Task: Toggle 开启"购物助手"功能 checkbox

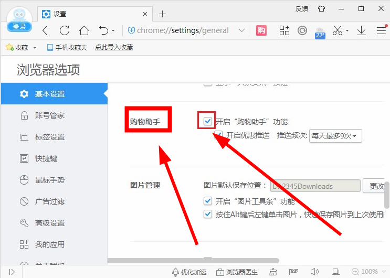Action: pyautogui.click(x=208, y=121)
